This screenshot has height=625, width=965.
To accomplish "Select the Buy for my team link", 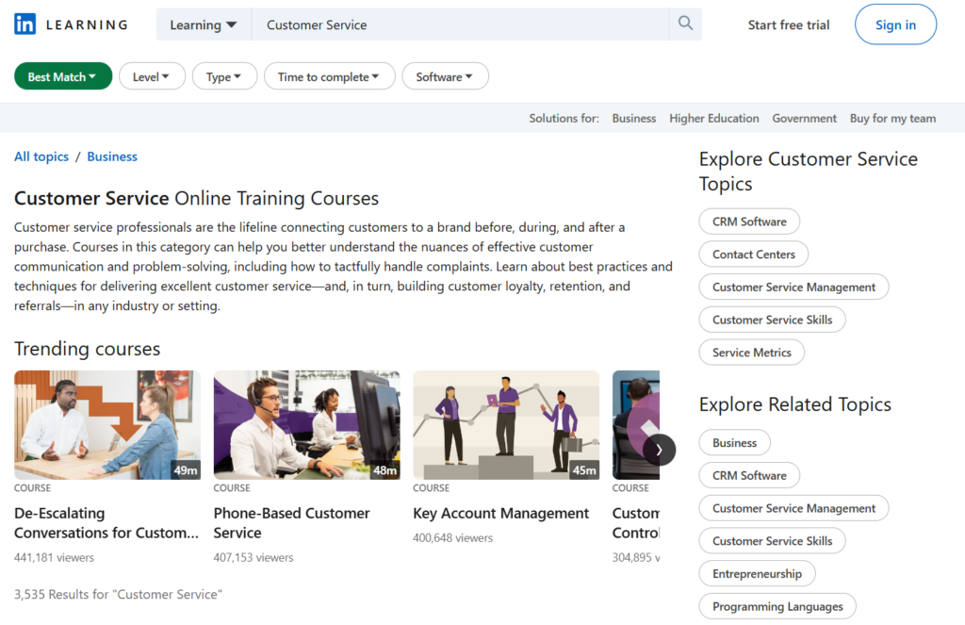I will pyautogui.click(x=893, y=118).
